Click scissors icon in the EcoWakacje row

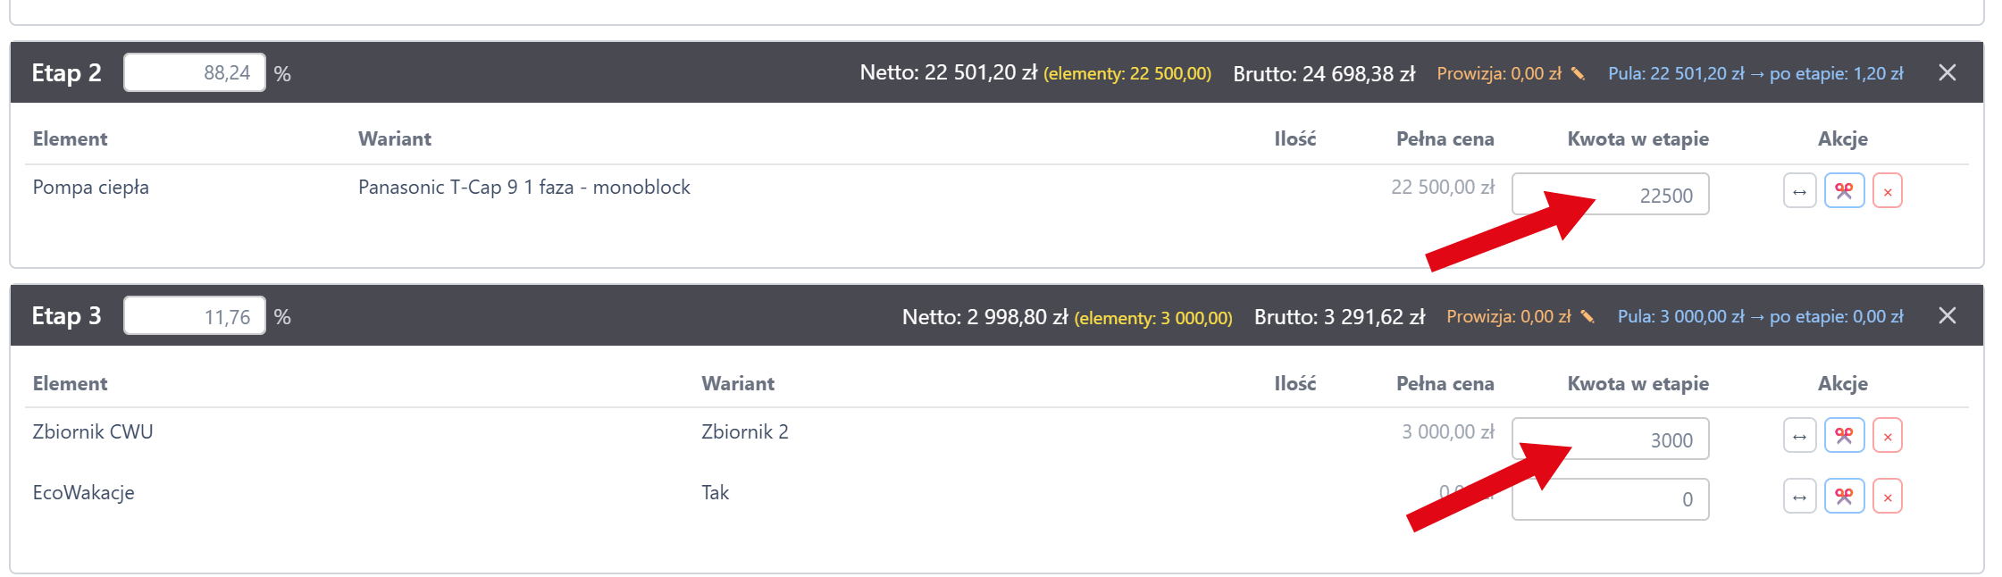1844,497
